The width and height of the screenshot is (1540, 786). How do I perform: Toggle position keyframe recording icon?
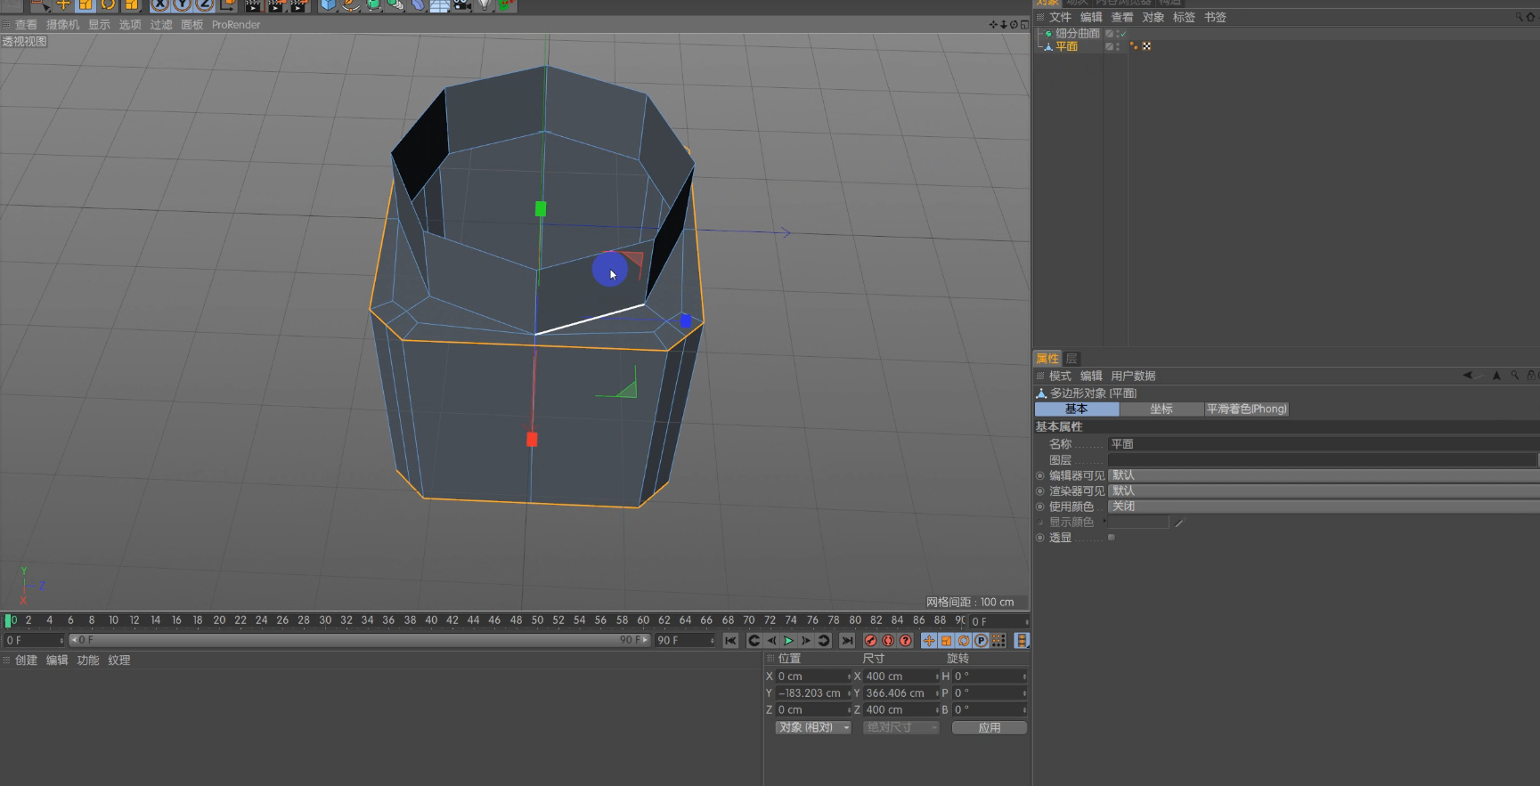[929, 641]
